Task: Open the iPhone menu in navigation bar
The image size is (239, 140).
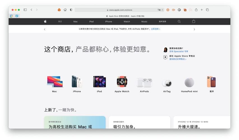Action: click(108, 22)
